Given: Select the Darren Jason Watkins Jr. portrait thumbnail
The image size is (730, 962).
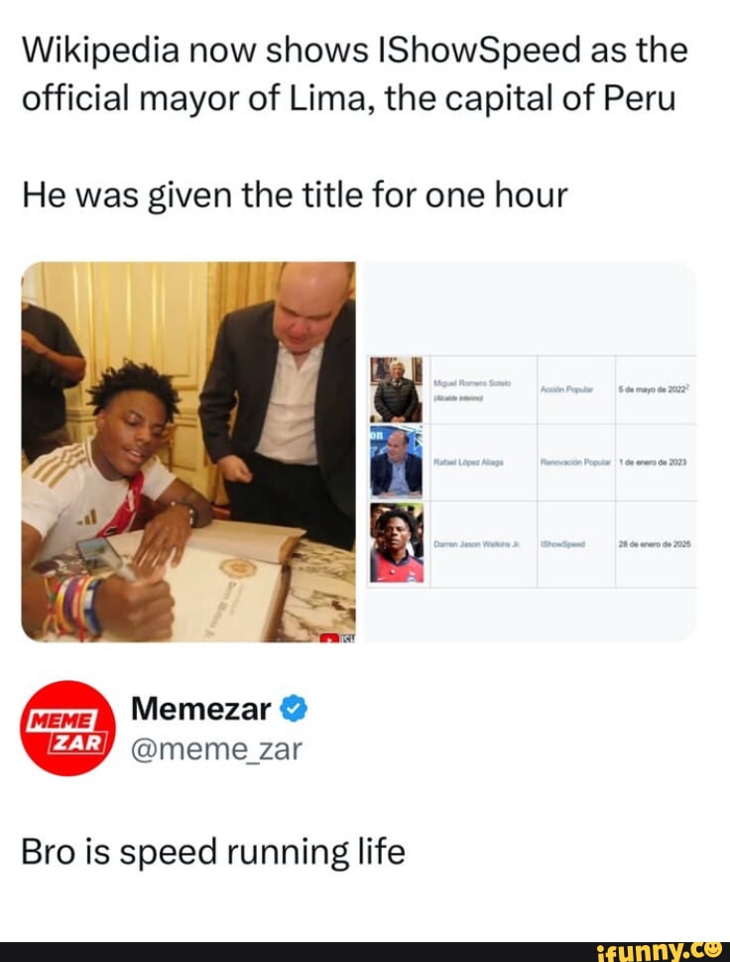Looking at the screenshot, I should click(x=396, y=543).
